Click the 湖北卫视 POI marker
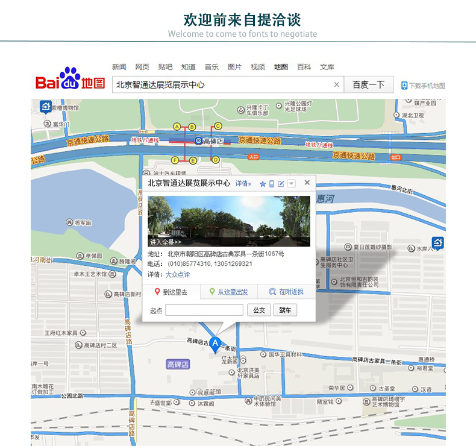Screen dimensions: 476x446 (x=396, y=115)
